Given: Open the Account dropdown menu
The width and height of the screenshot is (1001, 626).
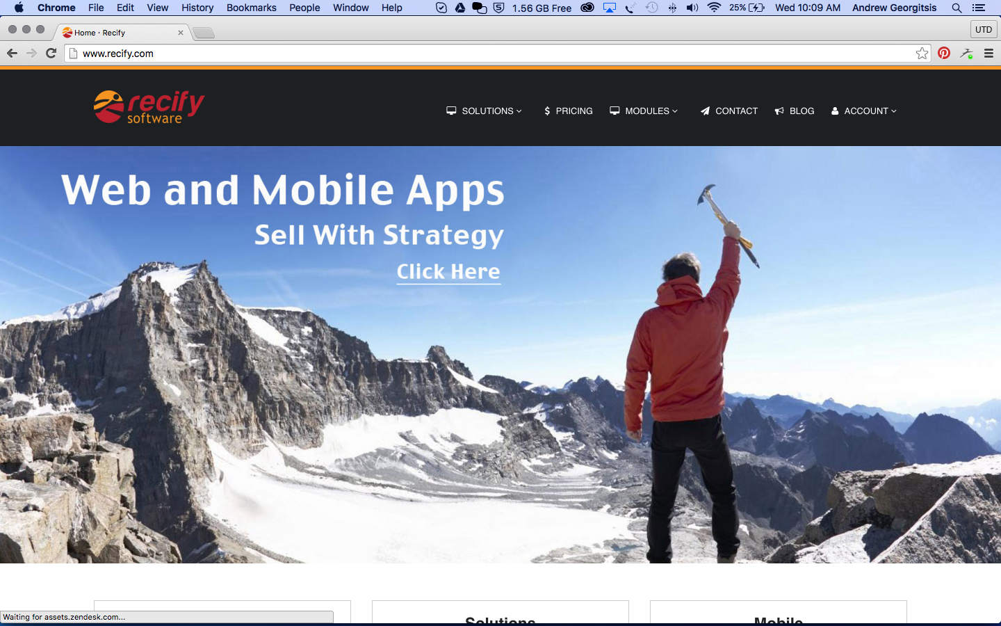Looking at the screenshot, I should pyautogui.click(x=864, y=111).
